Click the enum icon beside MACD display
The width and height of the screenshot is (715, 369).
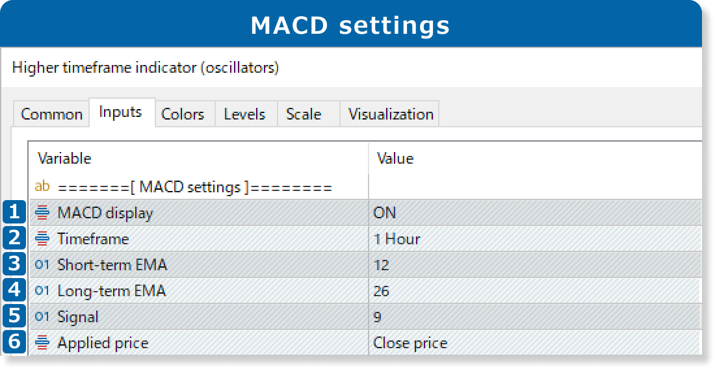coord(42,213)
